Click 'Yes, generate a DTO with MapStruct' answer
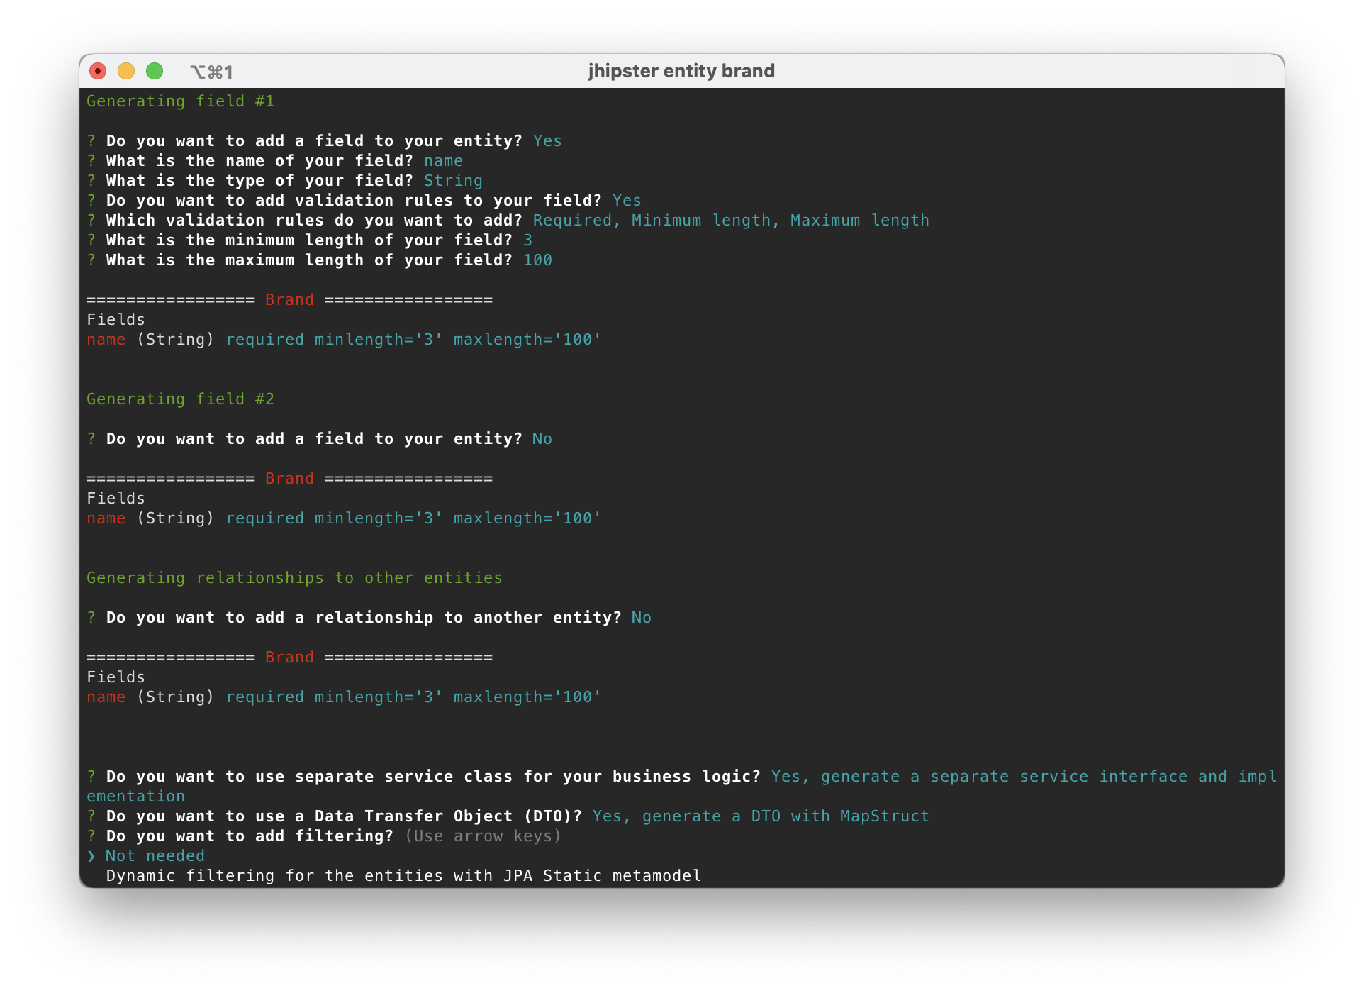 tap(761, 816)
